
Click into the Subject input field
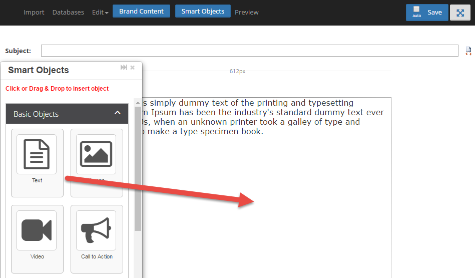[249, 51]
